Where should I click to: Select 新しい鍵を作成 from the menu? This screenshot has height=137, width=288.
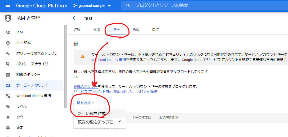(x=92, y=113)
